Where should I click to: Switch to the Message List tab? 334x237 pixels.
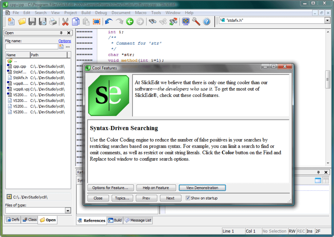138,220
